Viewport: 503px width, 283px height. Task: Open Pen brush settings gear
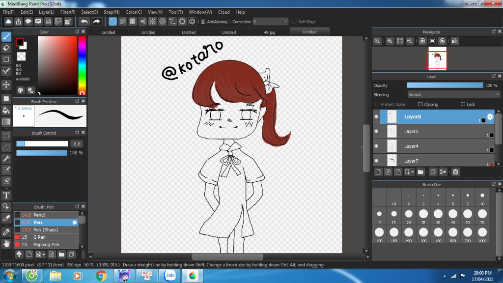coord(75,223)
